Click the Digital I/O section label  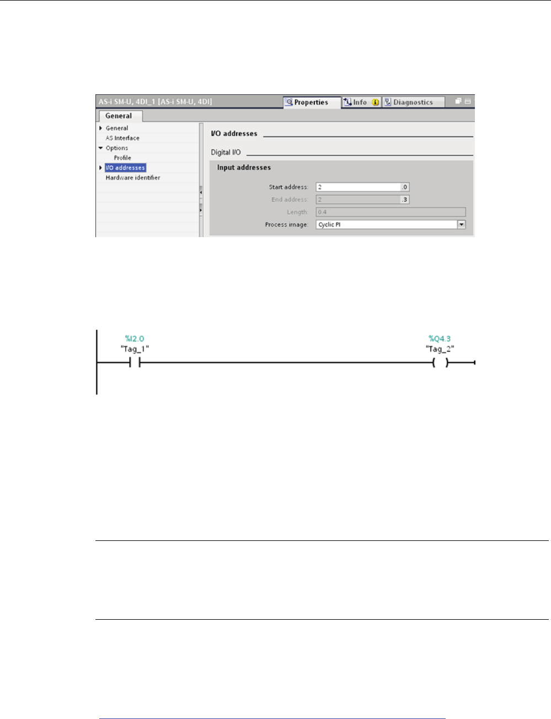pos(226,152)
